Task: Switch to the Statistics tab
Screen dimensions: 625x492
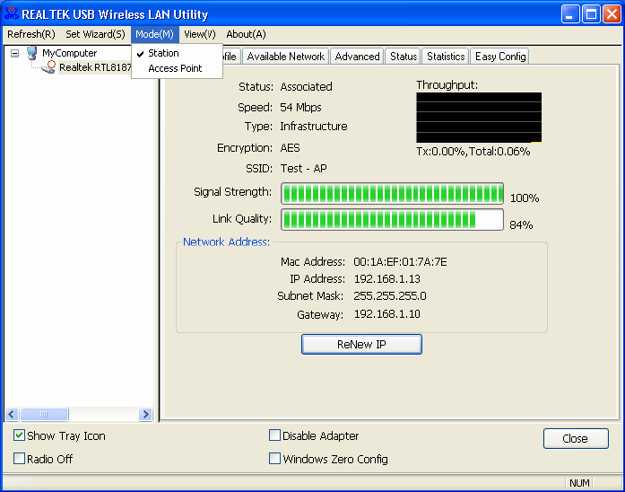Action: tap(446, 57)
